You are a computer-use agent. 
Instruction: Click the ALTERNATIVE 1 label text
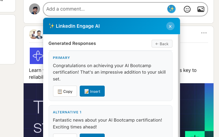[67, 112]
